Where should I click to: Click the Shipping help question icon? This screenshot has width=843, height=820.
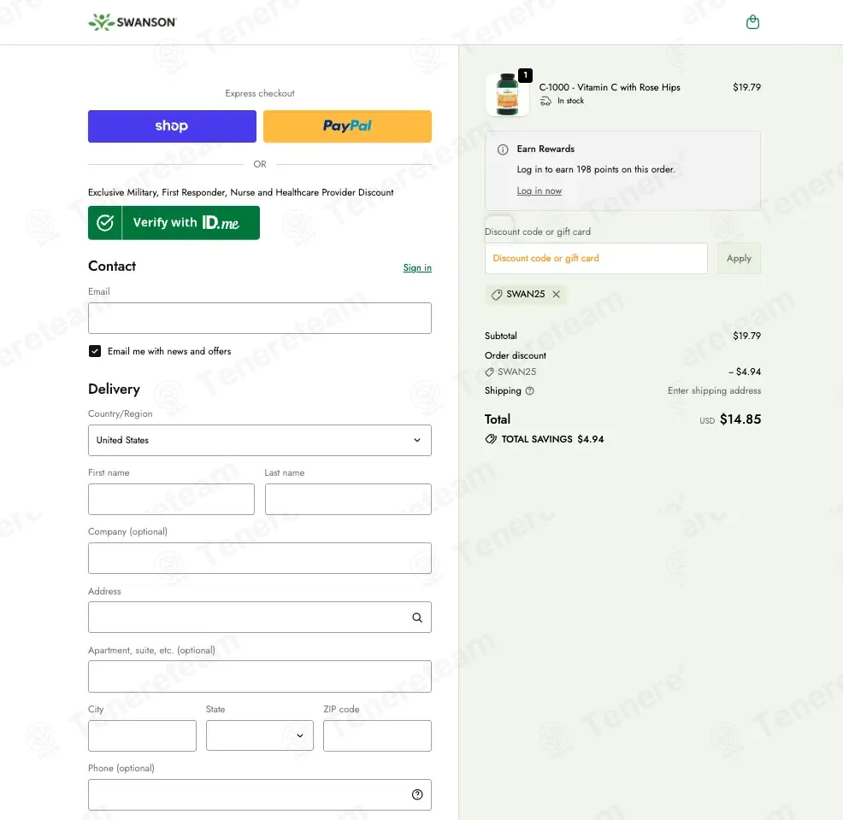click(x=529, y=391)
